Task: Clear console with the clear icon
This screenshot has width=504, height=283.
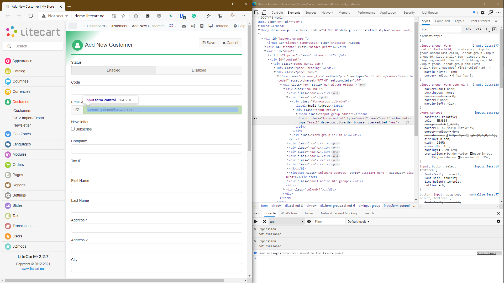Action: [x=265, y=222]
